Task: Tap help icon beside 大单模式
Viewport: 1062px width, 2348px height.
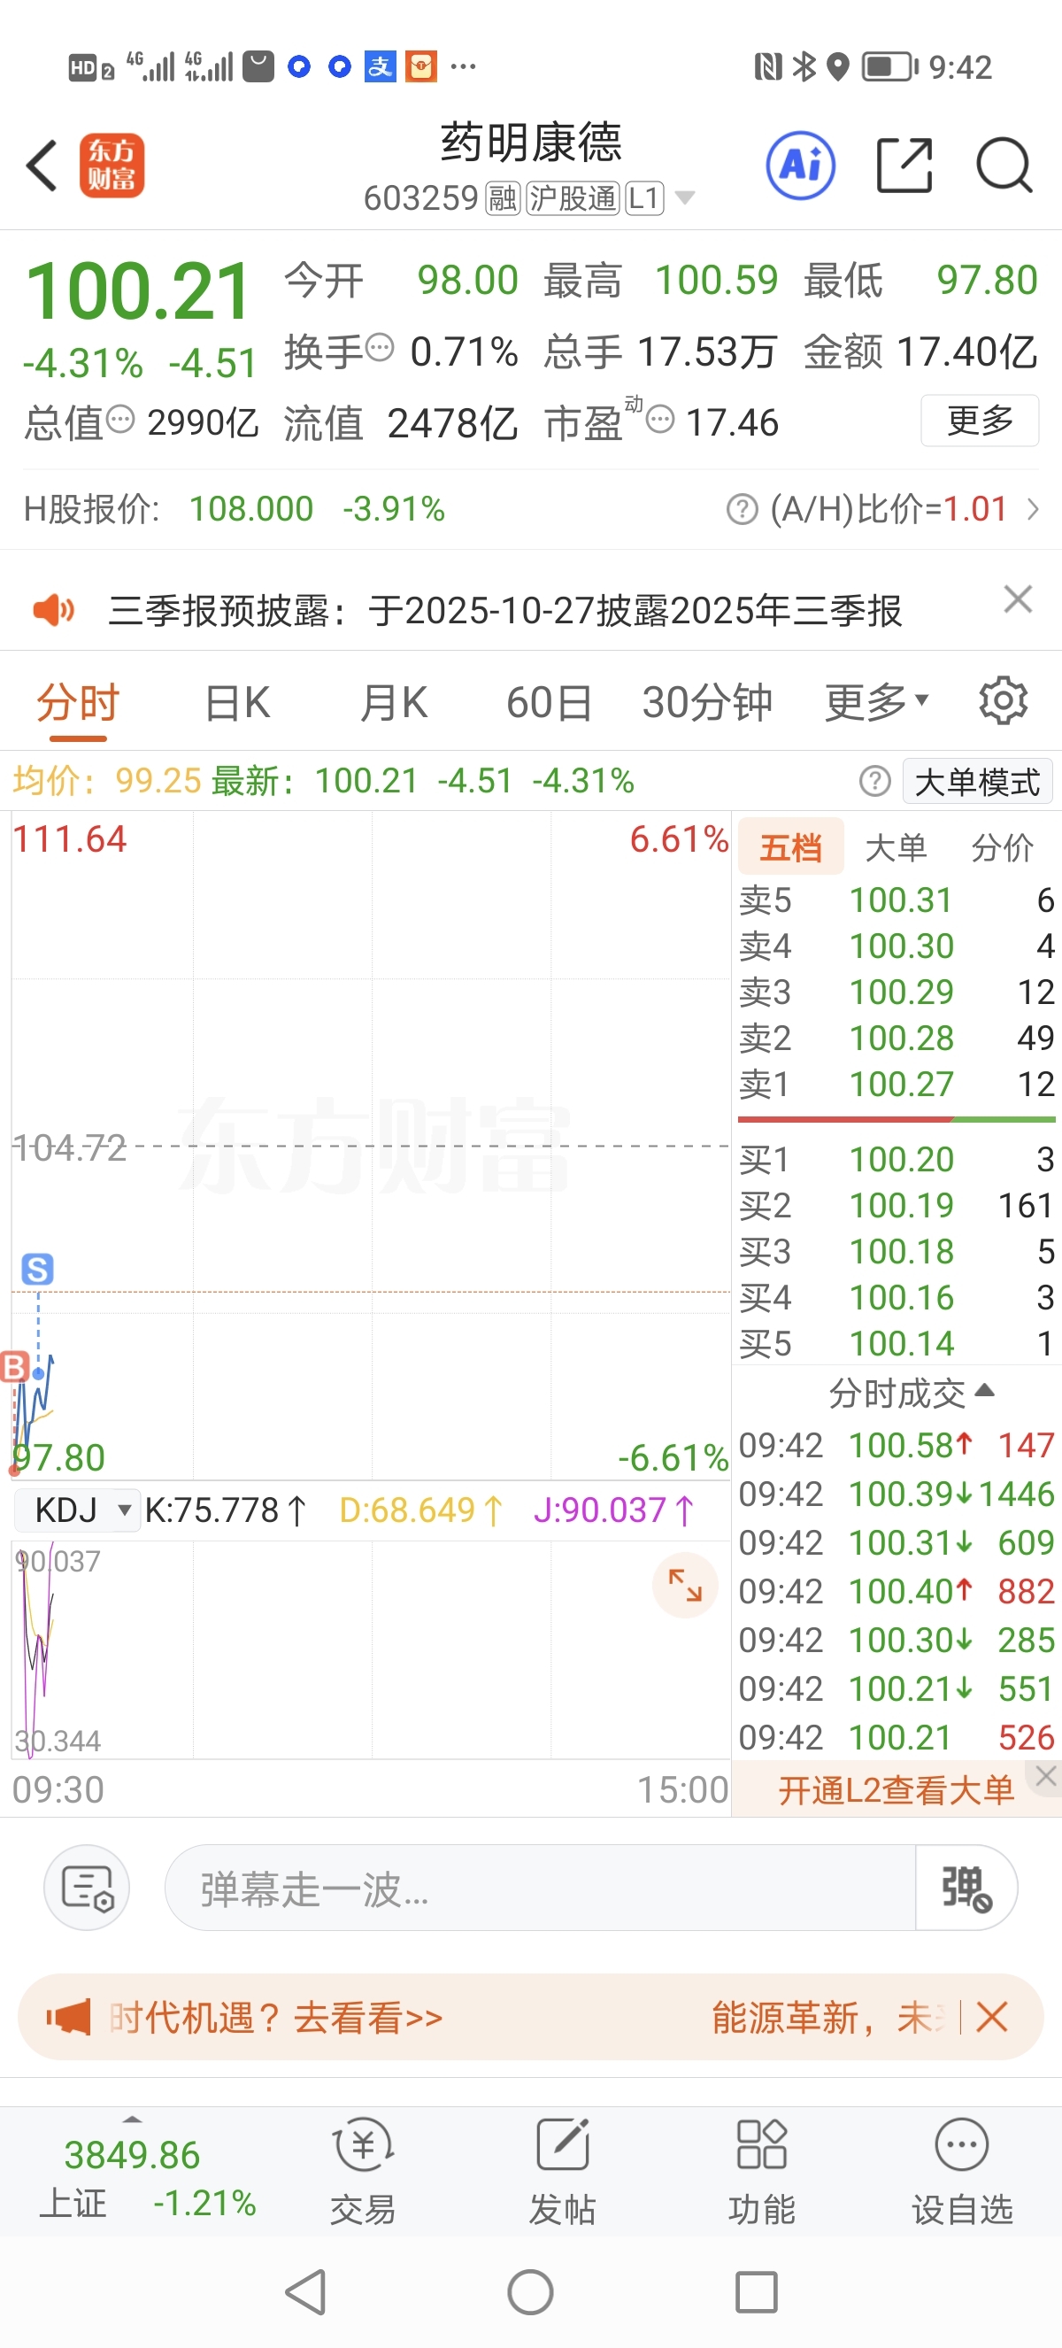Action: tap(874, 781)
